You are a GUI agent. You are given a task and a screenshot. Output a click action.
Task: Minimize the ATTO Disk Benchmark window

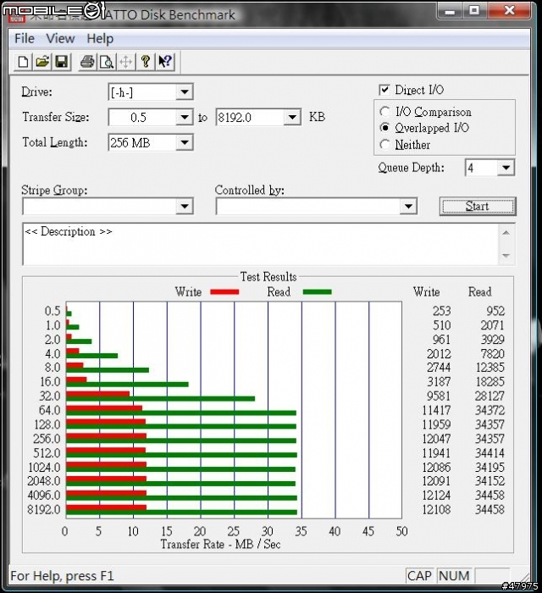tap(450, 10)
